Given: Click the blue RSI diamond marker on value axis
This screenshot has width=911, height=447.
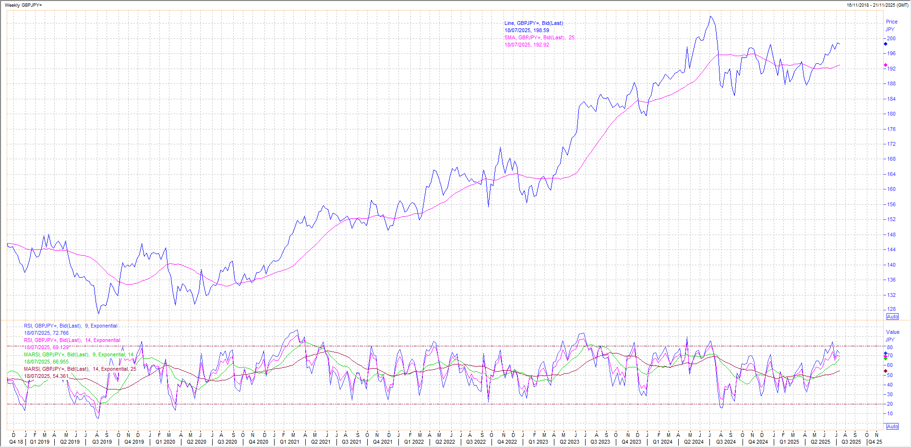Looking at the screenshot, I should (x=886, y=354).
